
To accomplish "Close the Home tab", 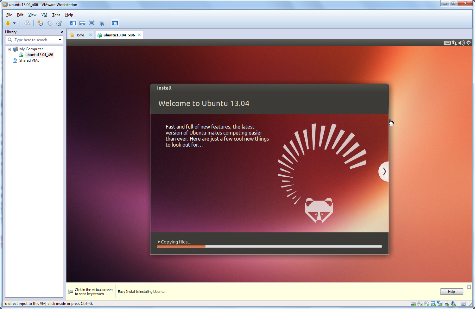I will click(x=91, y=35).
